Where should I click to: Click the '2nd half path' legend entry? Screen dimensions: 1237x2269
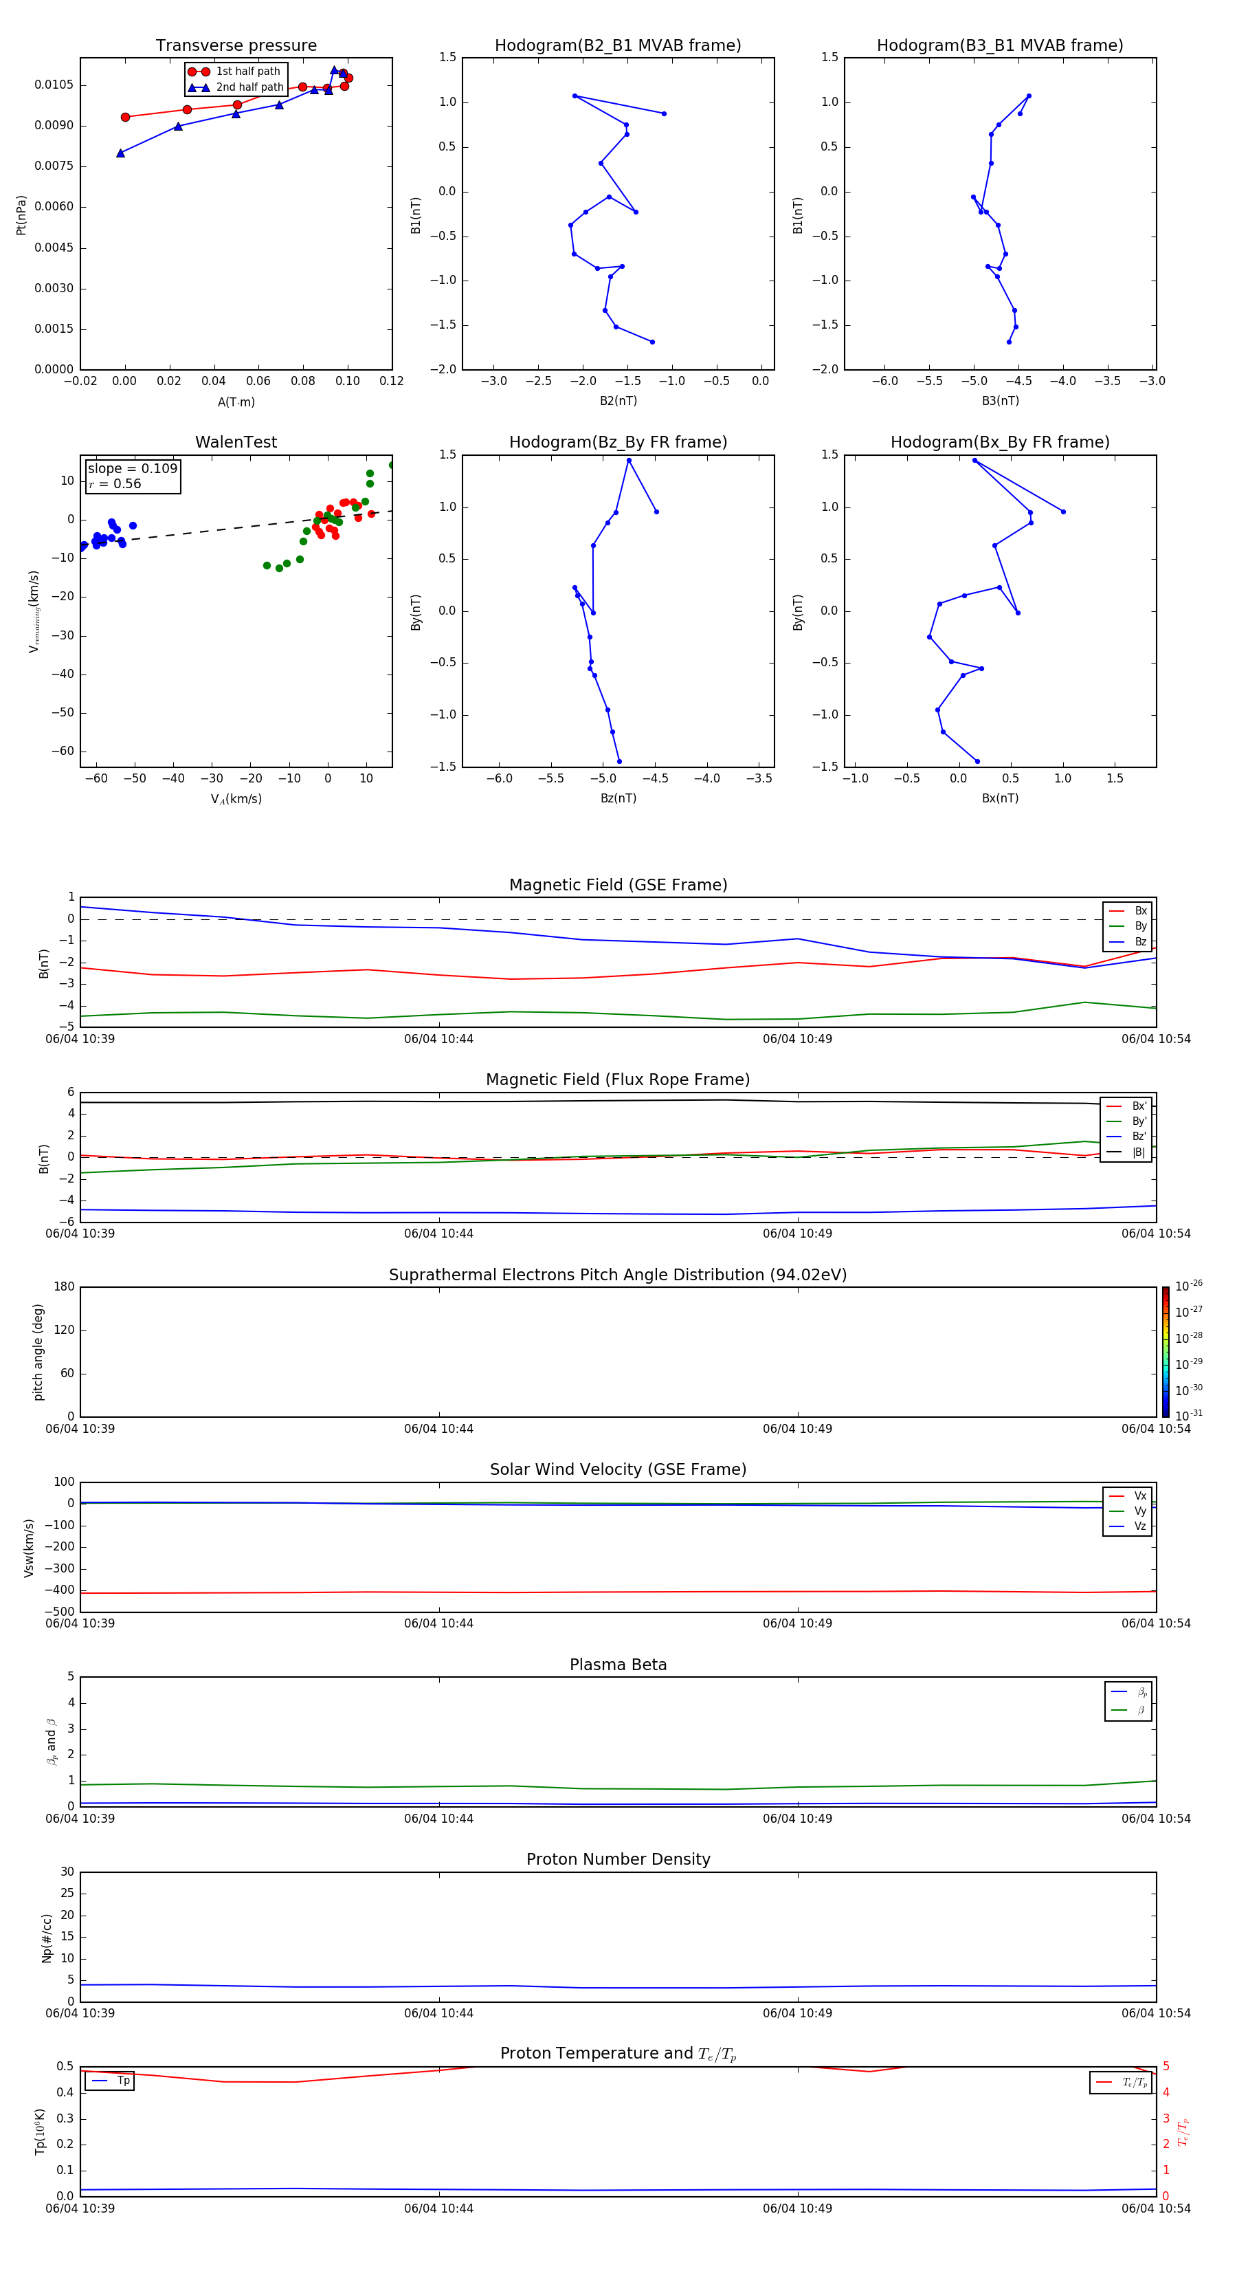coord(236,87)
